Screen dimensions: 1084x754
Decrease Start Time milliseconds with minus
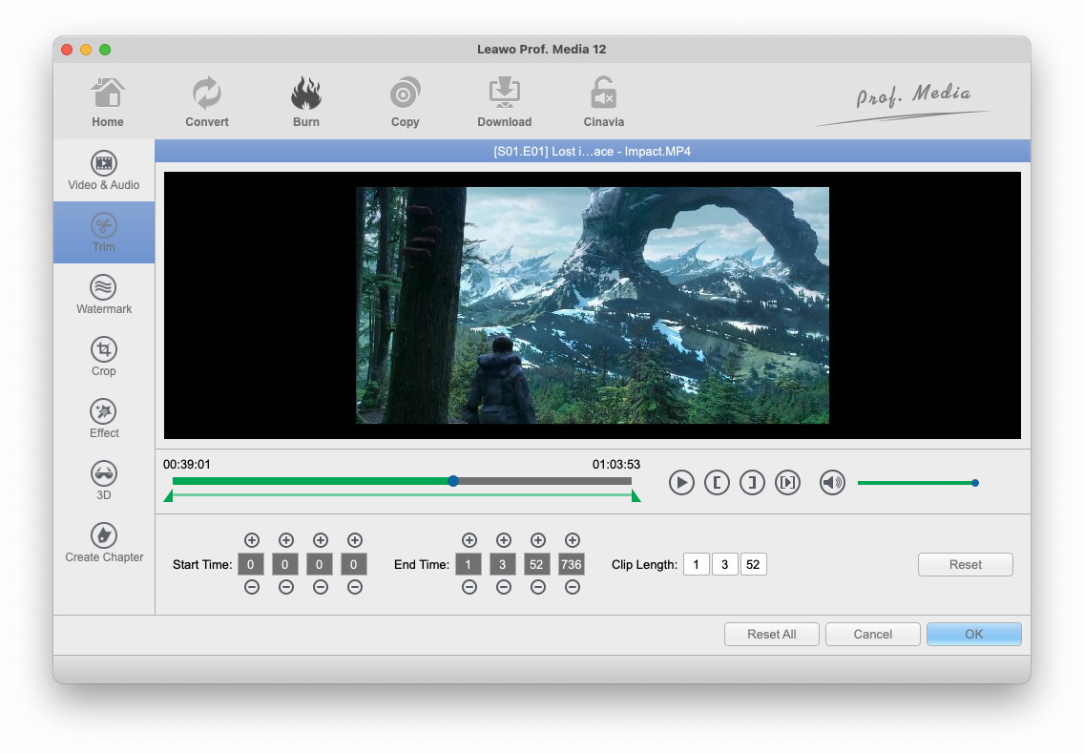tap(355, 587)
